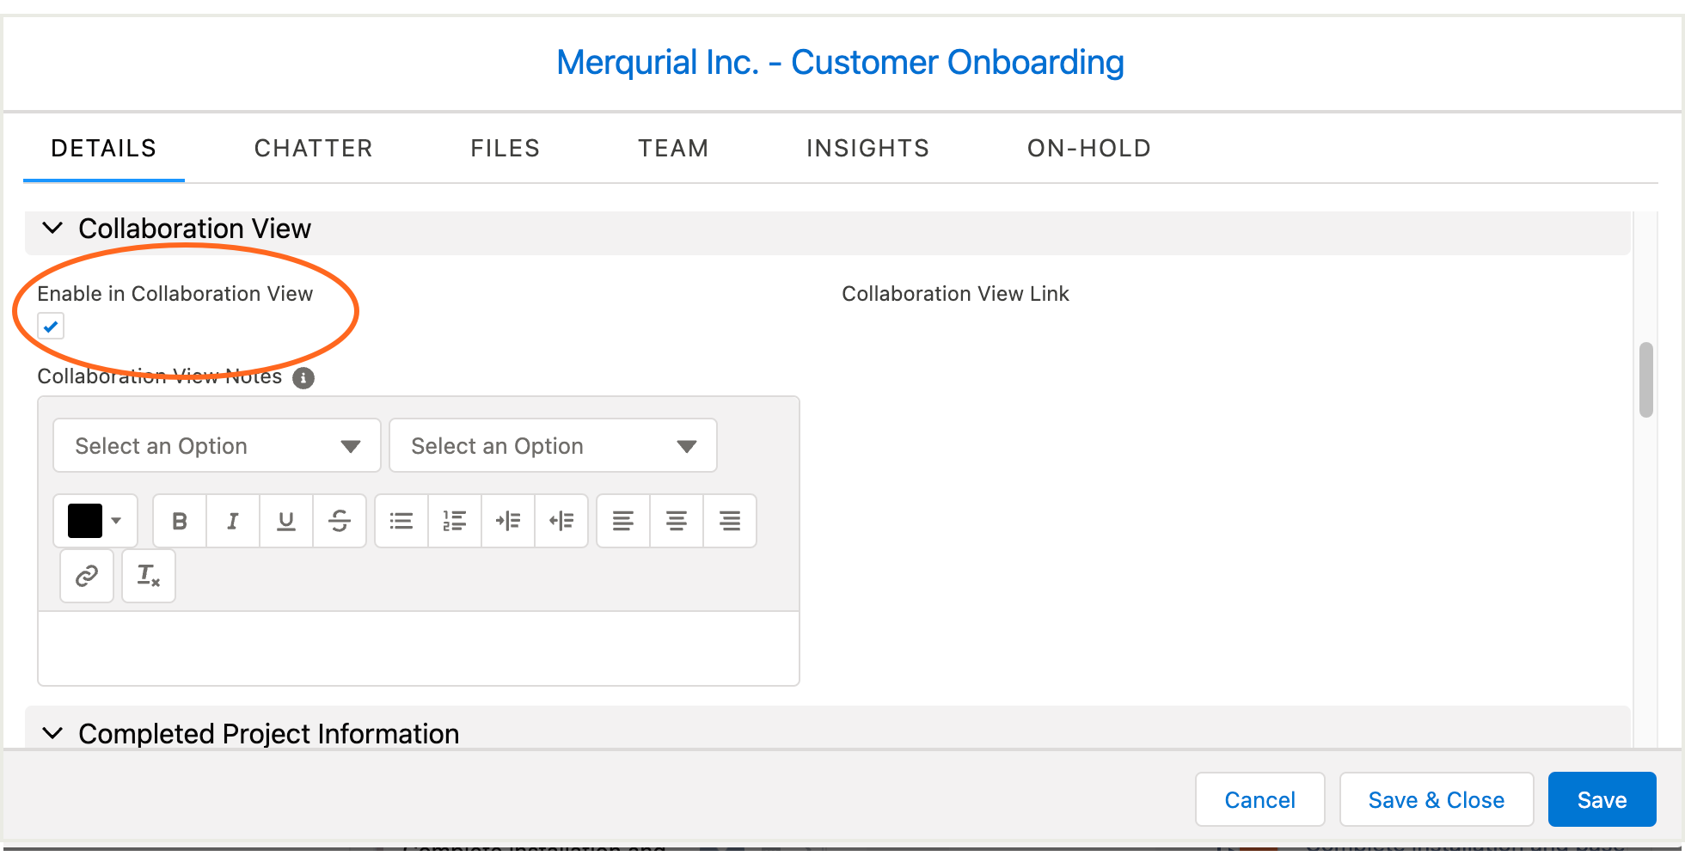The width and height of the screenshot is (1685, 856).
Task: Click the insert link icon
Action: (86, 575)
